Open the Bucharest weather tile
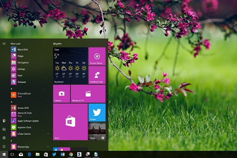Image resolution: width=237 pixels, height=158 pixels. tap(70, 65)
